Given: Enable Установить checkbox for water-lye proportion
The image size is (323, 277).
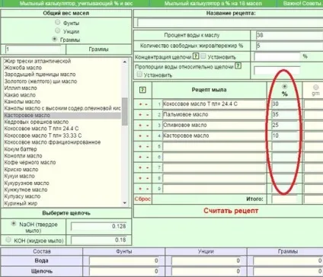Looking at the screenshot, I should tap(139, 75).
